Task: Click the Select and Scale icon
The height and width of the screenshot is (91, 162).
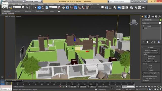Action: pos(47,8)
